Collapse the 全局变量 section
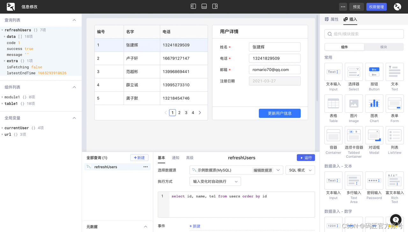This screenshot has height=232, width=408. [x=74, y=118]
